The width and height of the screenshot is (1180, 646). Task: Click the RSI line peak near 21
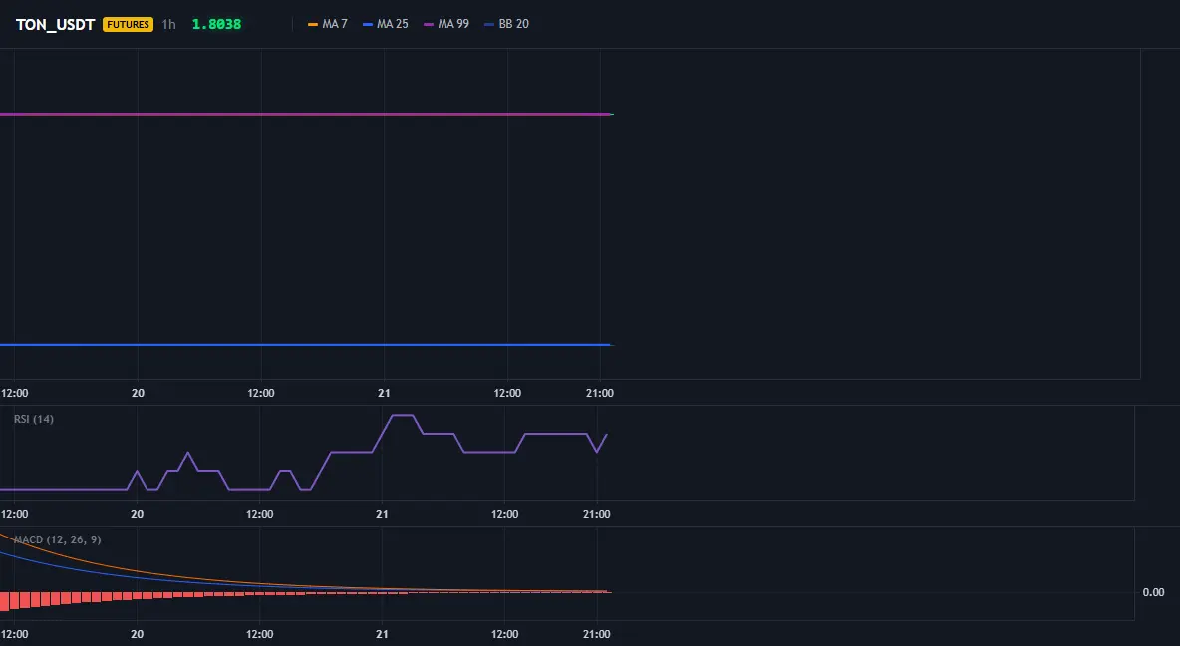click(402, 415)
